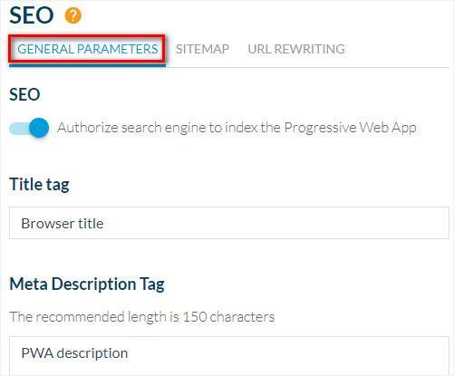Click the 'Title tag' heading
The height and width of the screenshot is (376, 454).
pyautogui.click(x=39, y=184)
